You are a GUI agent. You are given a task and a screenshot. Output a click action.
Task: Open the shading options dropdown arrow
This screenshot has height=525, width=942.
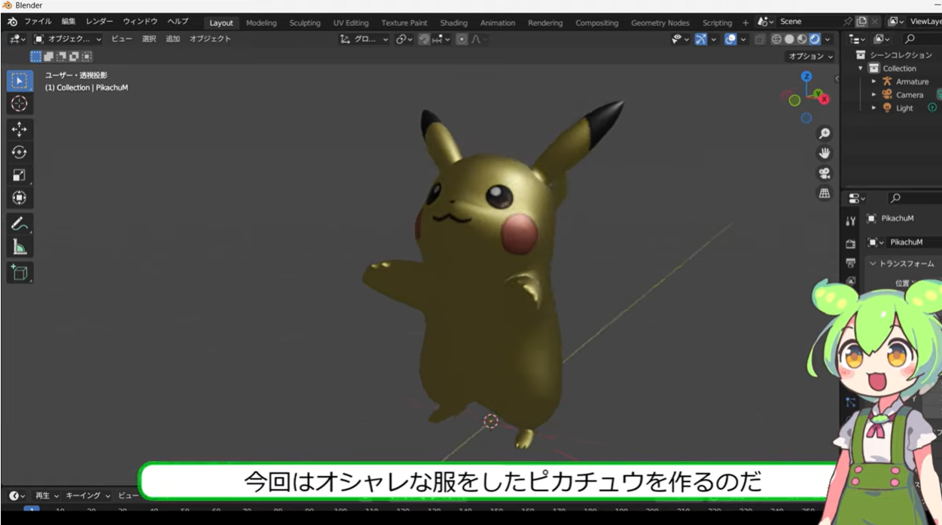click(x=828, y=39)
